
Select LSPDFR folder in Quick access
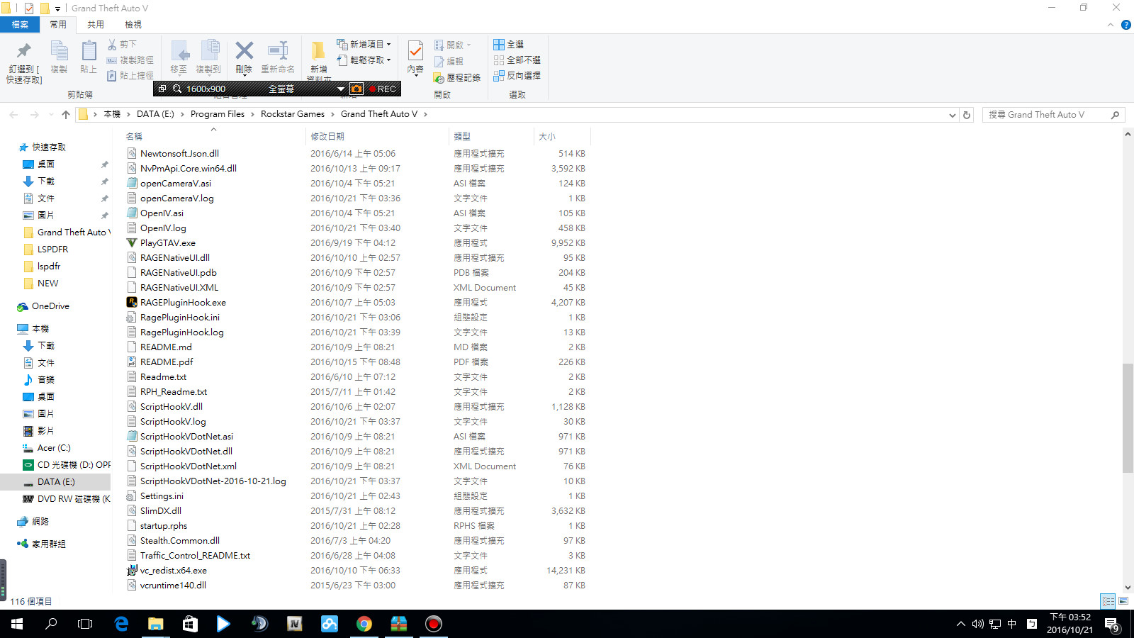click(52, 250)
